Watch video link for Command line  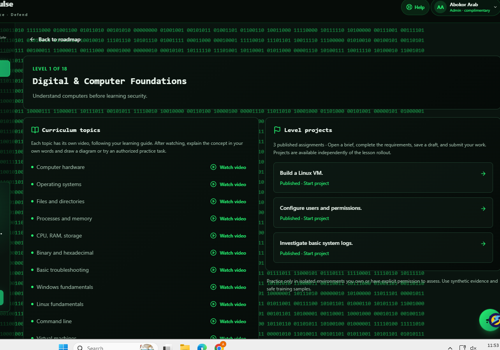(229, 322)
